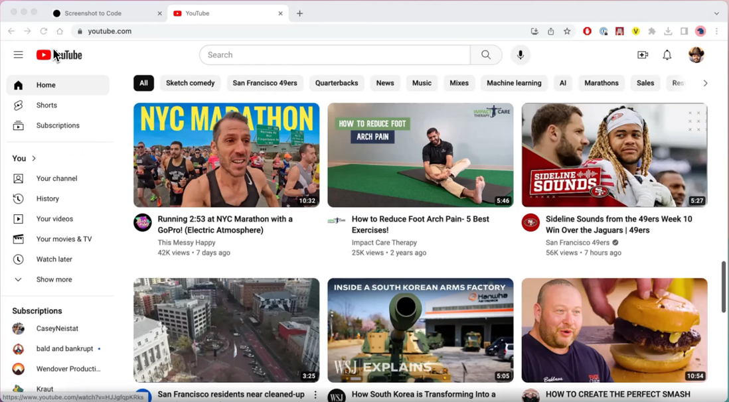The image size is (729, 402).
Task: Click the YouTube logo
Action: (x=59, y=55)
